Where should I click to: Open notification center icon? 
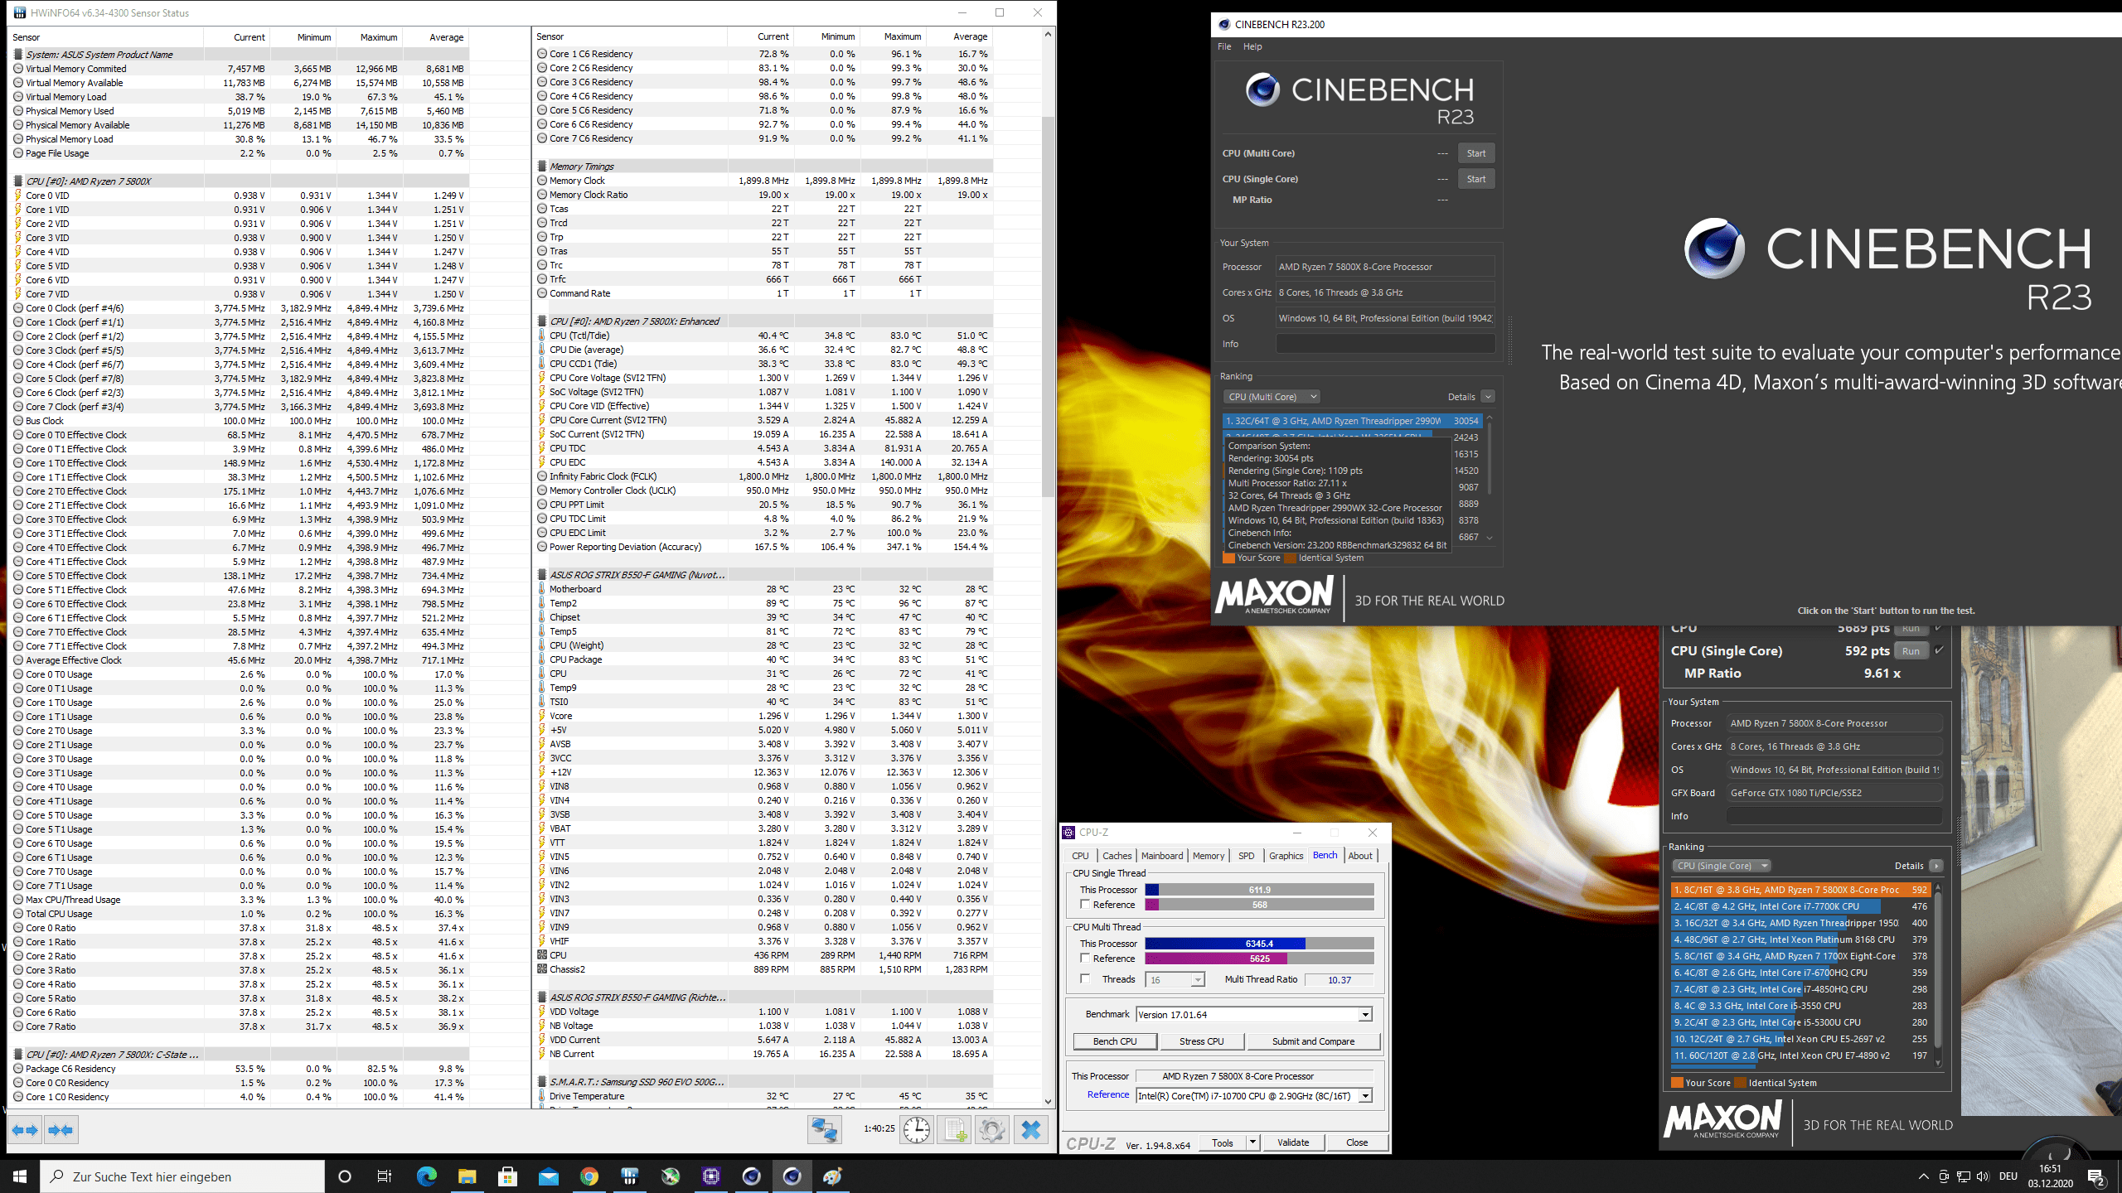click(x=2095, y=1176)
